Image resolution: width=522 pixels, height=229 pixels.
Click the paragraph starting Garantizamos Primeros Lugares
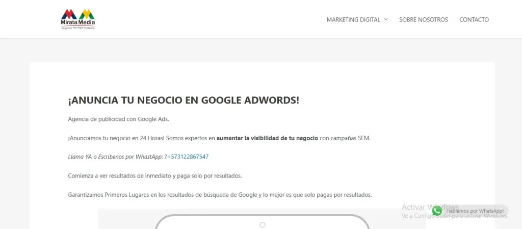220,195
